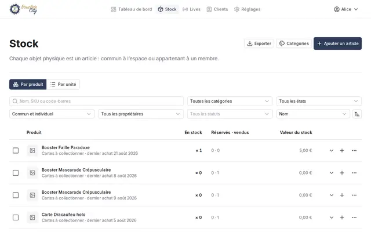Open the Nom sort dropdown
The image size is (371, 232).
[x=313, y=114]
